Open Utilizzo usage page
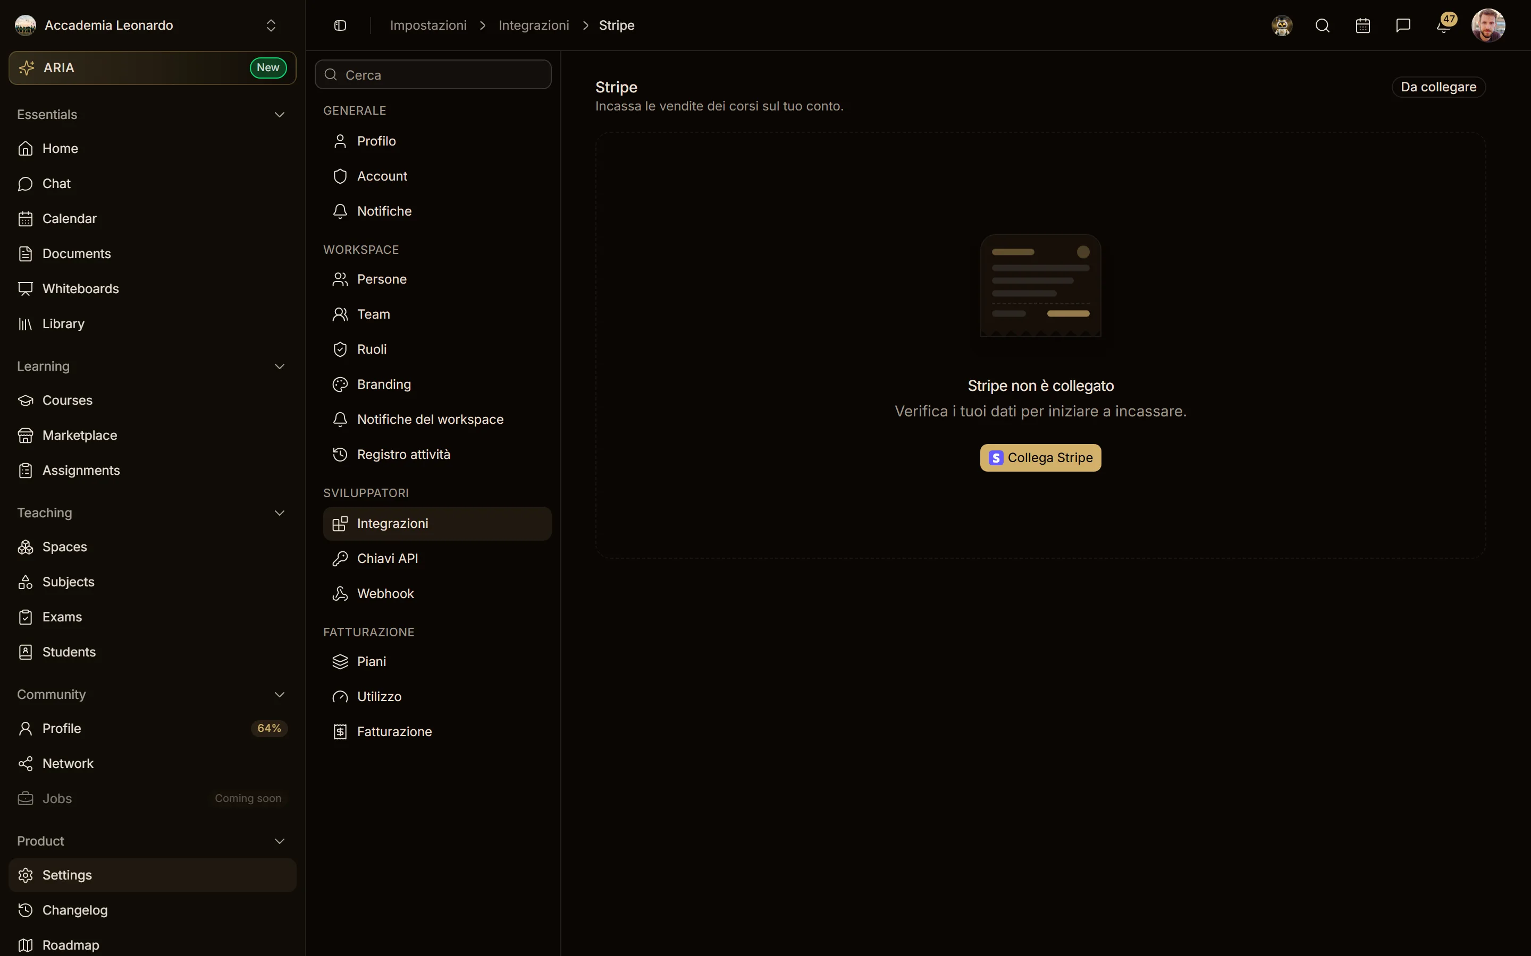Screen dimensions: 1531x956 pyautogui.click(x=437, y=696)
